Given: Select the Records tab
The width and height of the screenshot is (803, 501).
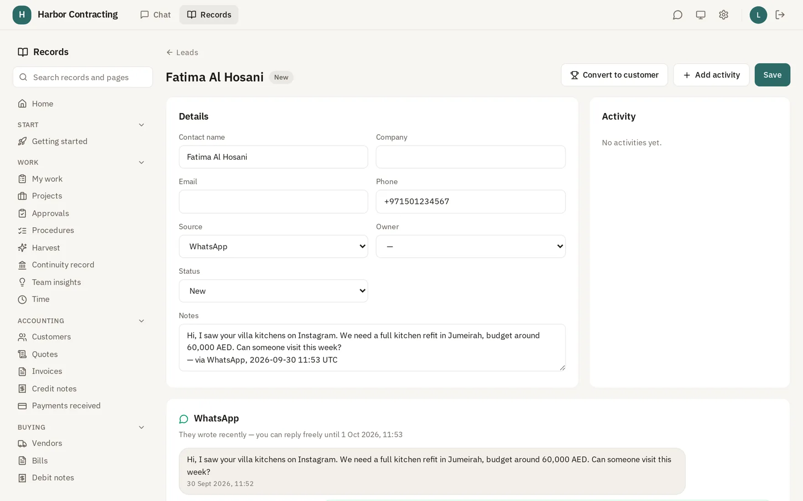Looking at the screenshot, I should click(209, 15).
